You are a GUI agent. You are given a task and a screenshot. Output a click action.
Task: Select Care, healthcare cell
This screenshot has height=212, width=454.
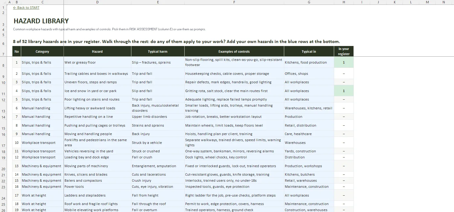pyautogui.click(x=309, y=134)
